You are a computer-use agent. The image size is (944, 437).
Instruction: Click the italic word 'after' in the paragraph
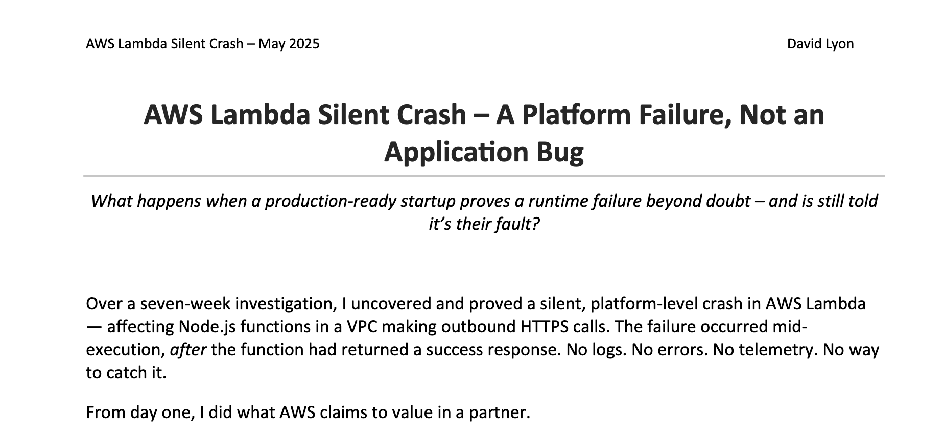[x=188, y=350]
